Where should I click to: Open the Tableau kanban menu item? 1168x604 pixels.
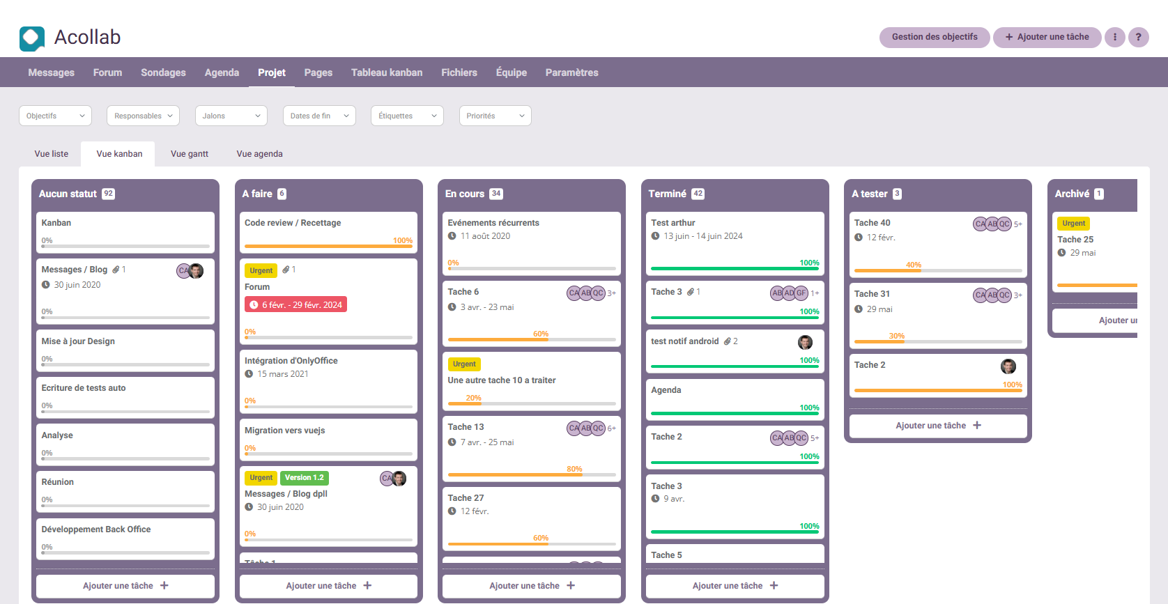(x=386, y=72)
